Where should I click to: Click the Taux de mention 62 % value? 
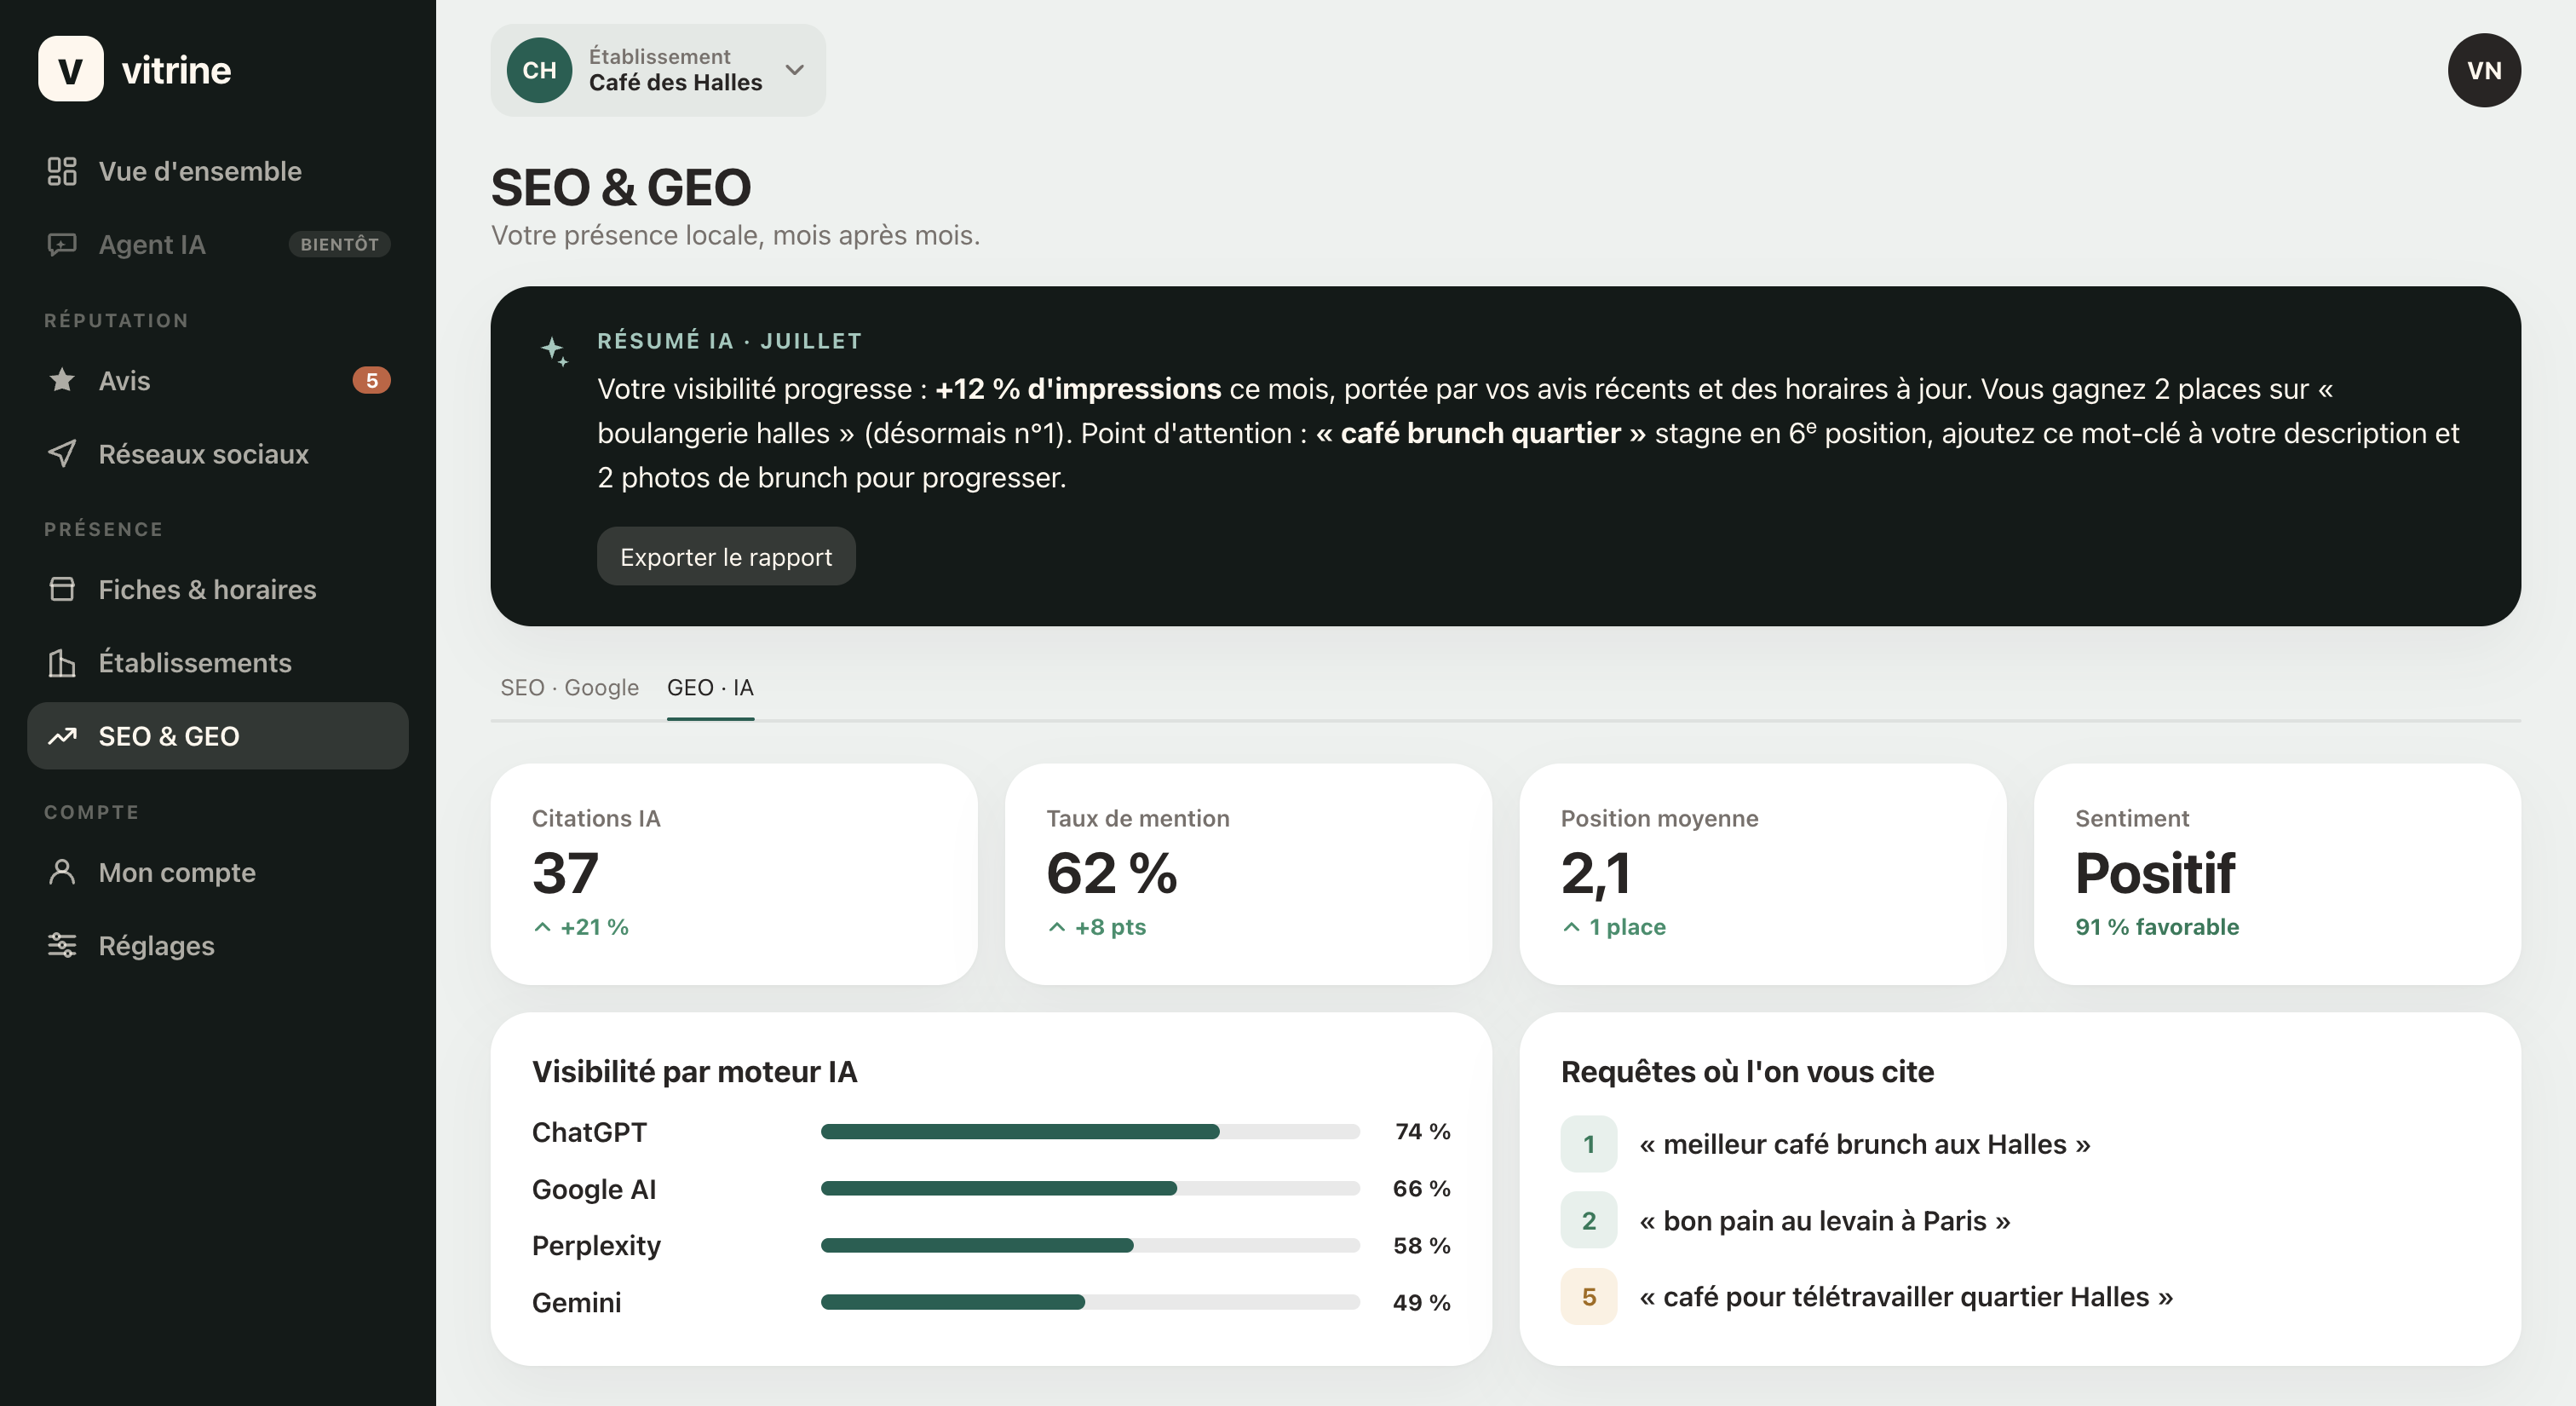[x=1112, y=872]
